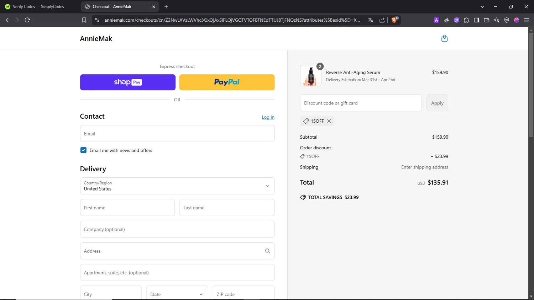Screen dimensions: 534x300
Task: Open Brave VPN shield icon
Action: (507, 20)
